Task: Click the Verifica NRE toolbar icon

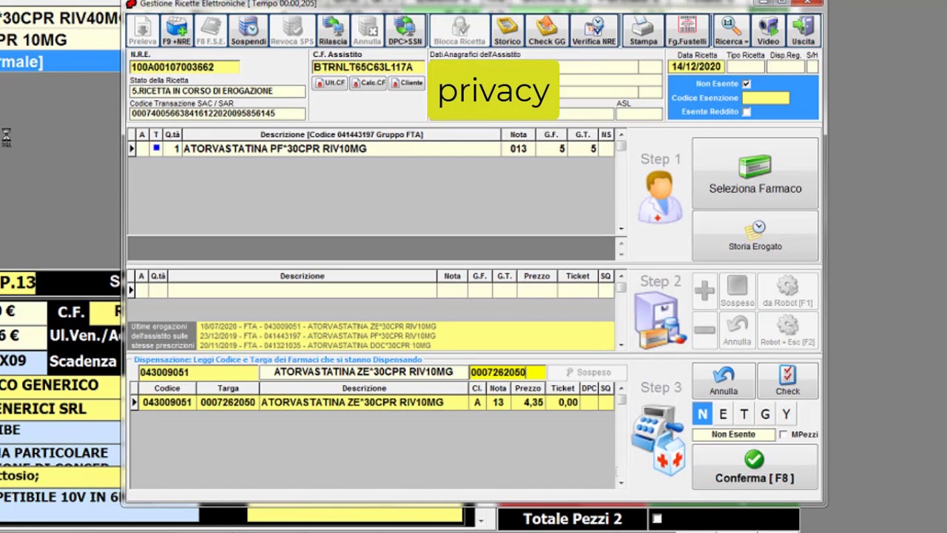Action: (594, 31)
